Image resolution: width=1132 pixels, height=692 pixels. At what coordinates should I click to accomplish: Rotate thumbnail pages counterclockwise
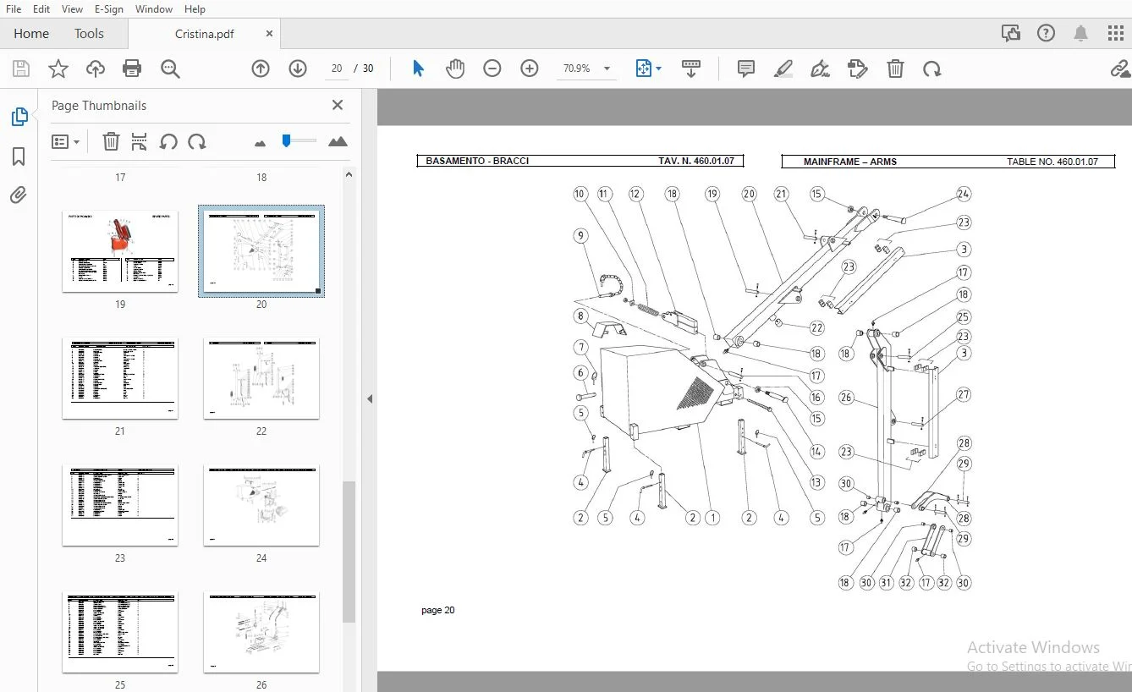coord(168,141)
